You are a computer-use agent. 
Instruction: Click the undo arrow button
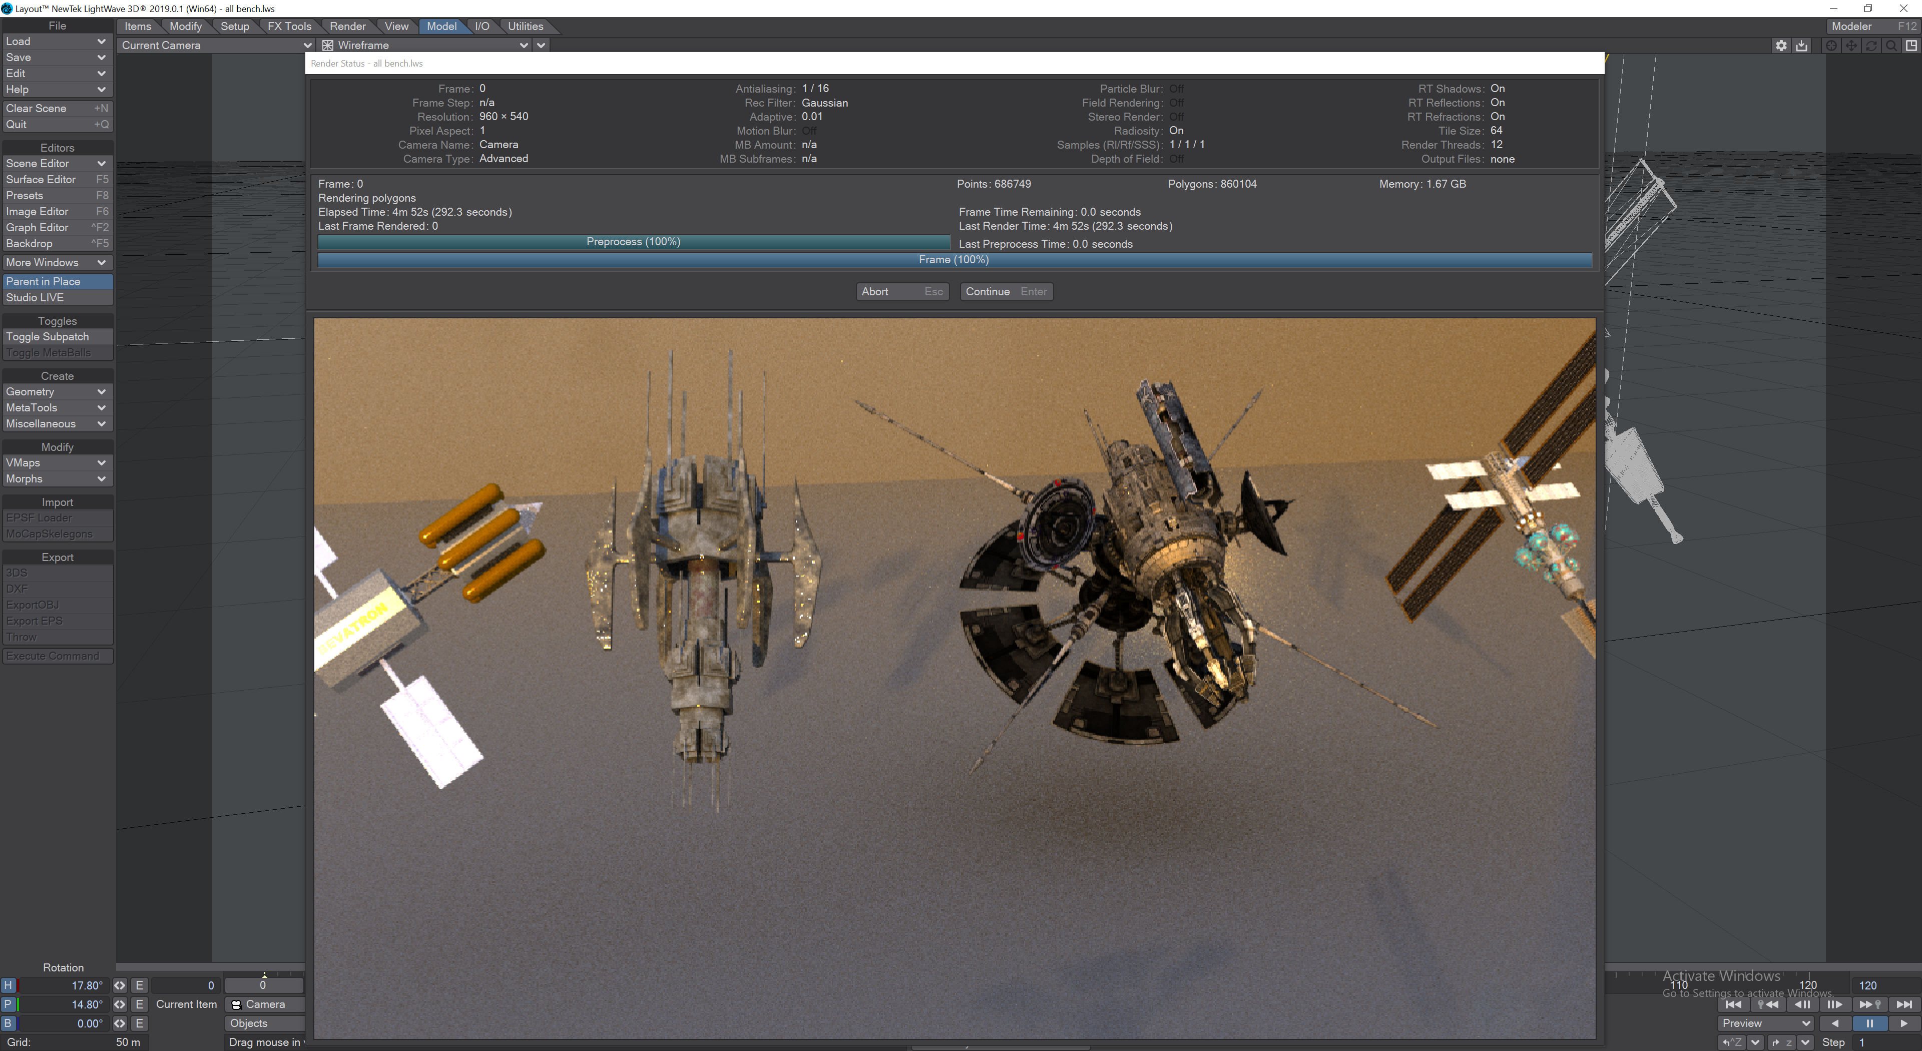pos(1732,1042)
